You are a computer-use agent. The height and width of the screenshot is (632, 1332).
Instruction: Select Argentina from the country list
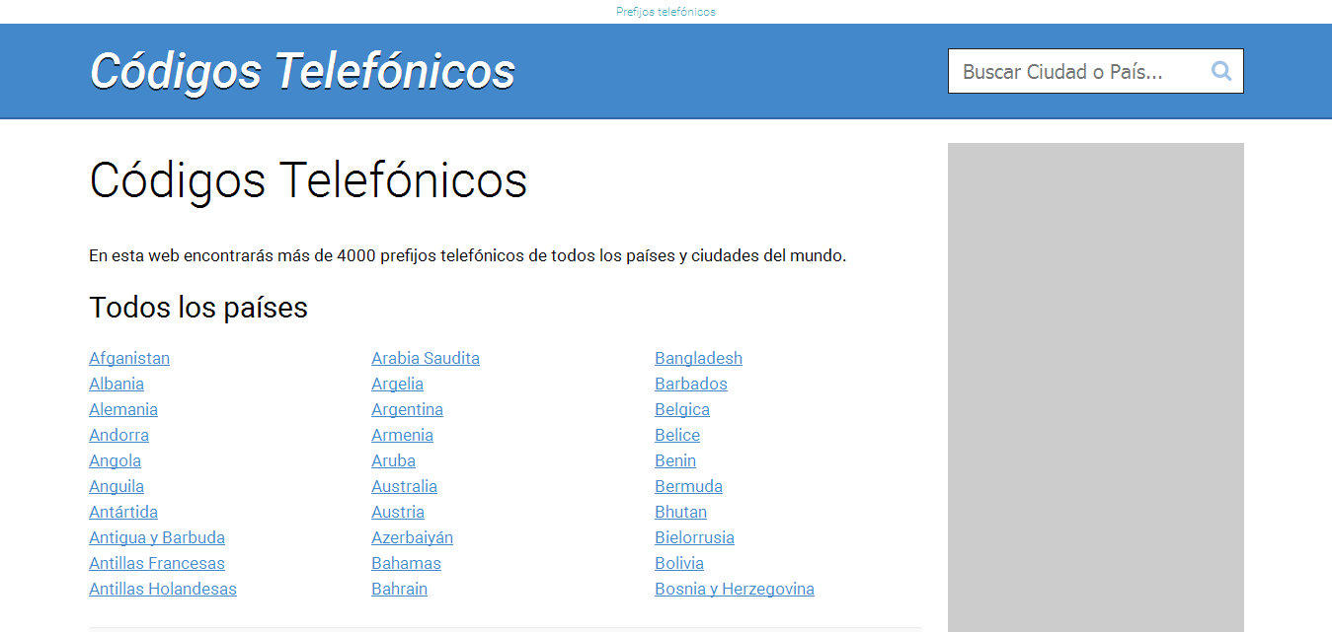pos(407,409)
